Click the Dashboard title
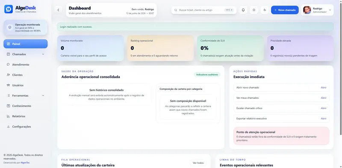Screen dimensions: 342x168 point(80,8)
